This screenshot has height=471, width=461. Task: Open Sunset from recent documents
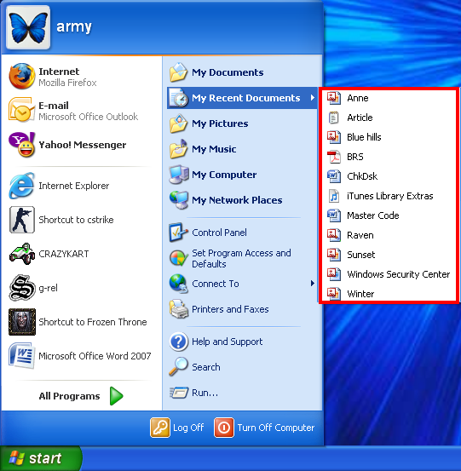pyautogui.click(x=389, y=255)
